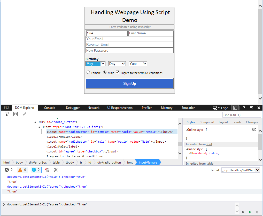Open the Year dropdown
Image resolution: width=263 pixels, height=216 pixels.
click(138, 64)
